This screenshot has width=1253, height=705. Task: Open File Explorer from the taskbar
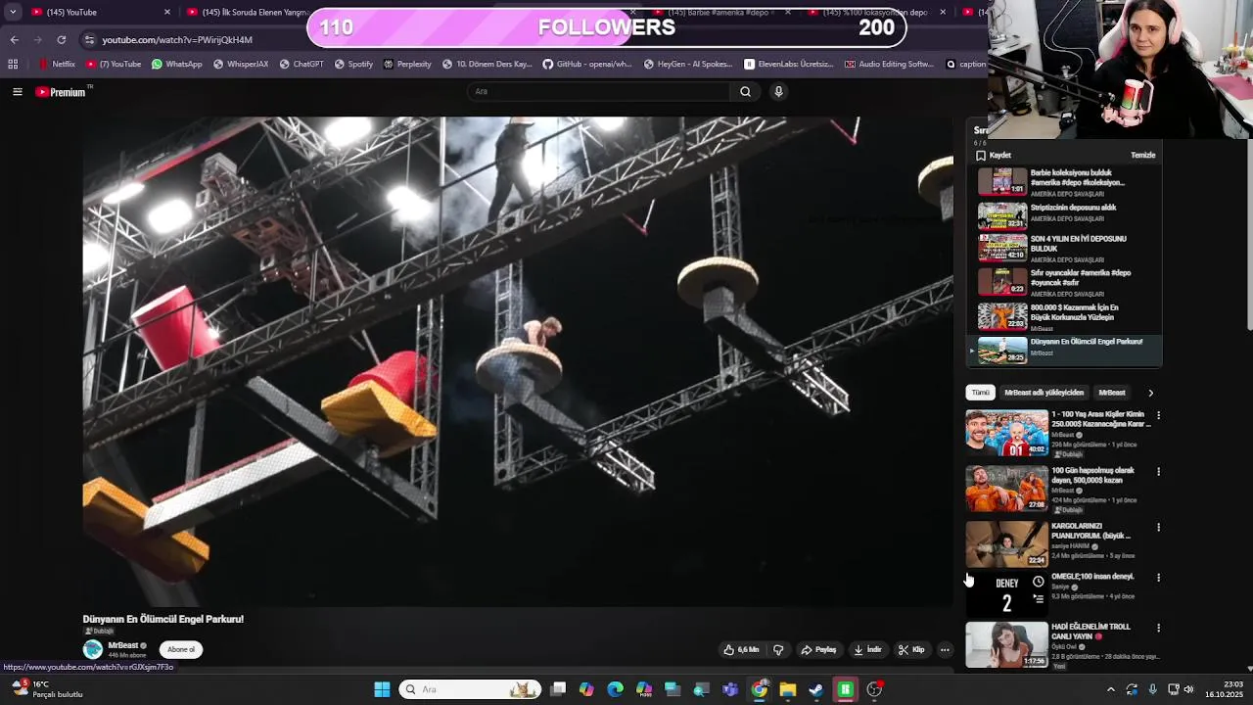[x=788, y=689]
